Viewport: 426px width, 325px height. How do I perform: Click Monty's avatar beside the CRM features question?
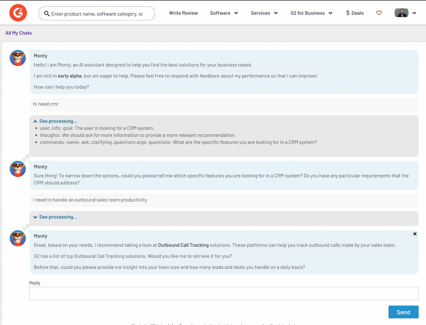pyautogui.click(x=18, y=169)
